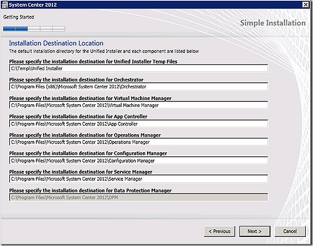The width and height of the screenshot is (313, 246).
Task: Click the Installation Destination Location heading
Action: [56, 43]
